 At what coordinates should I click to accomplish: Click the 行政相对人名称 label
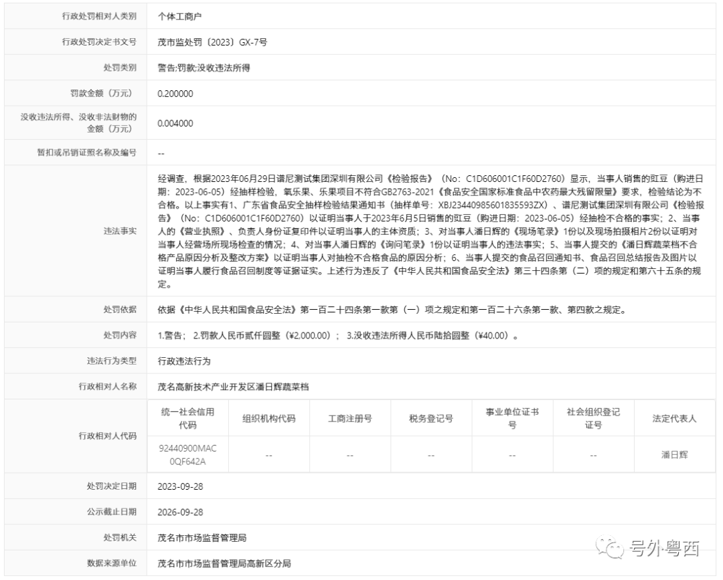point(107,387)
